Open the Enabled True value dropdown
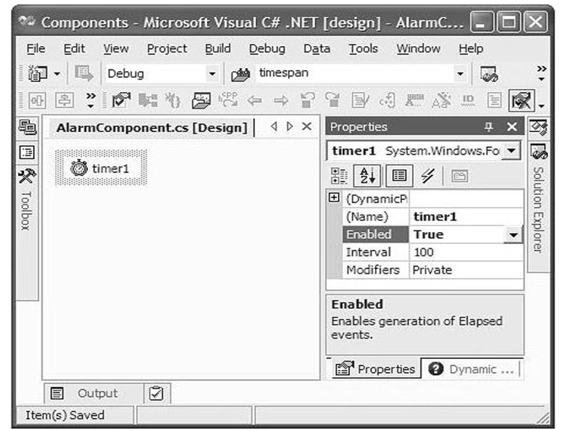 [513, 235]
